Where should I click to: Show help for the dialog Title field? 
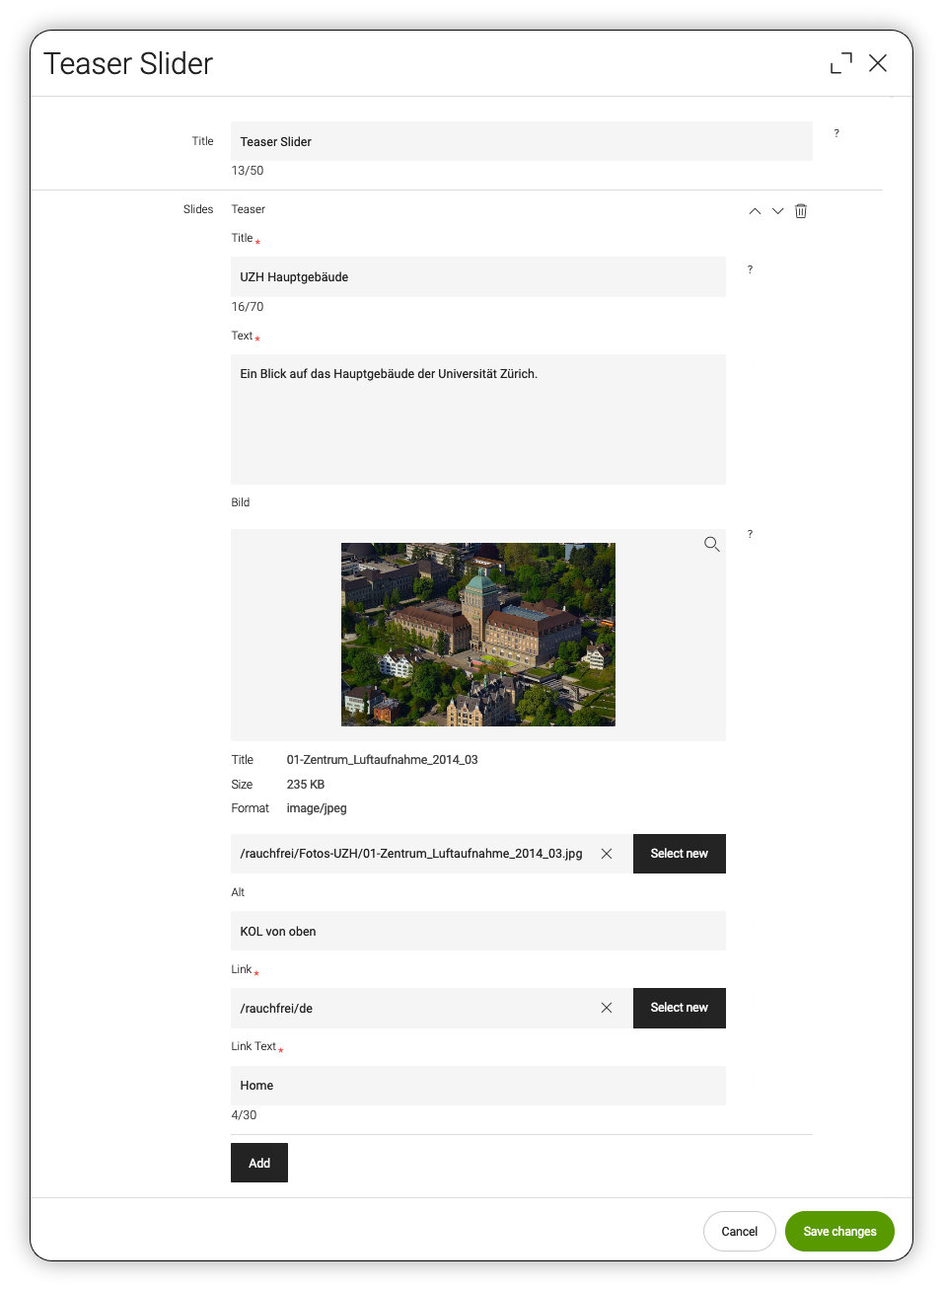[836, 133]
